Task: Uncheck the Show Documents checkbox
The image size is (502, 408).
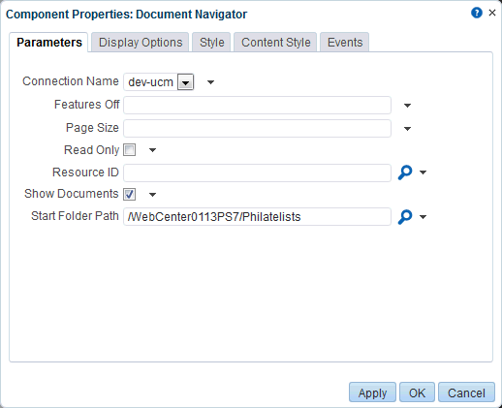Action: click(x=130, y=194)
